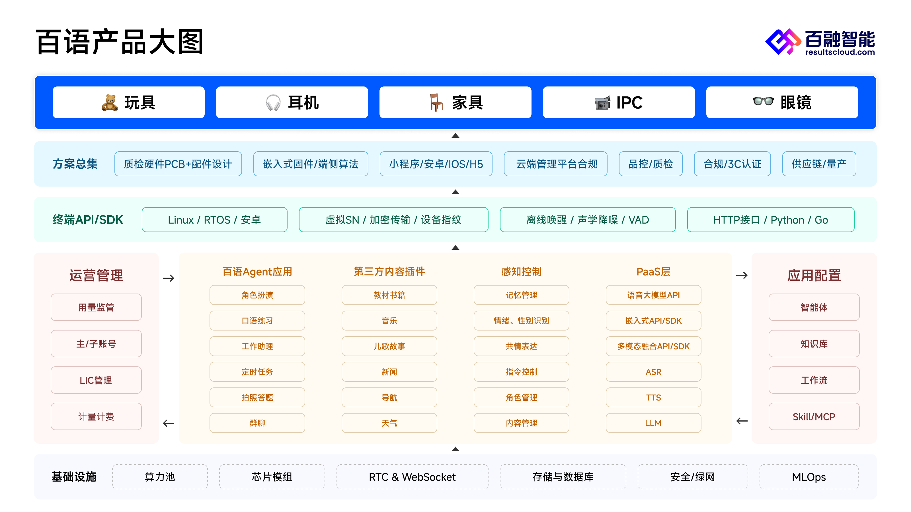Image resolution: width=911 pixels, height=512 pixels.
Task: Click 天气 box
Action: pyautogui.click(x=389, y=423)
